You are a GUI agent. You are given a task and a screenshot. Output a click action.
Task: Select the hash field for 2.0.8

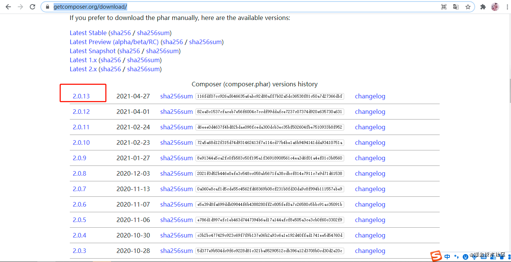coord(270,173)
